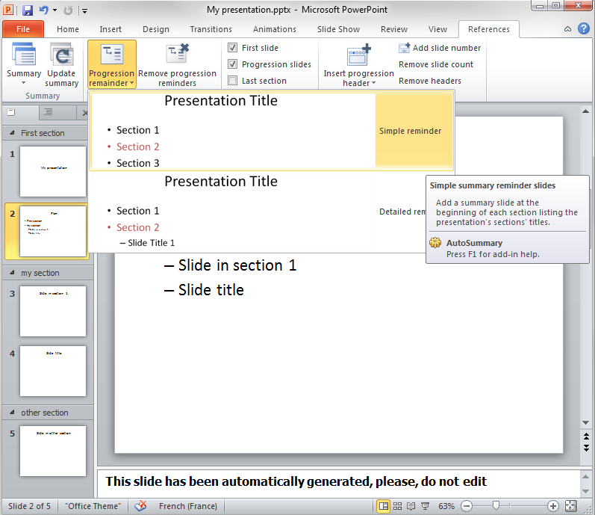Click the Next Slide double-arrow button
The image size is (595, 515).
click(586, 448)
